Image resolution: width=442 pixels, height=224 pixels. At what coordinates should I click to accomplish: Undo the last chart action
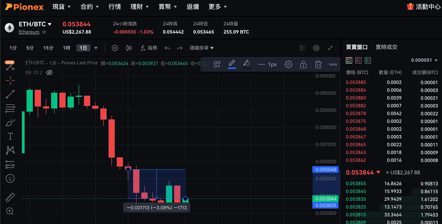coord(167,48)
